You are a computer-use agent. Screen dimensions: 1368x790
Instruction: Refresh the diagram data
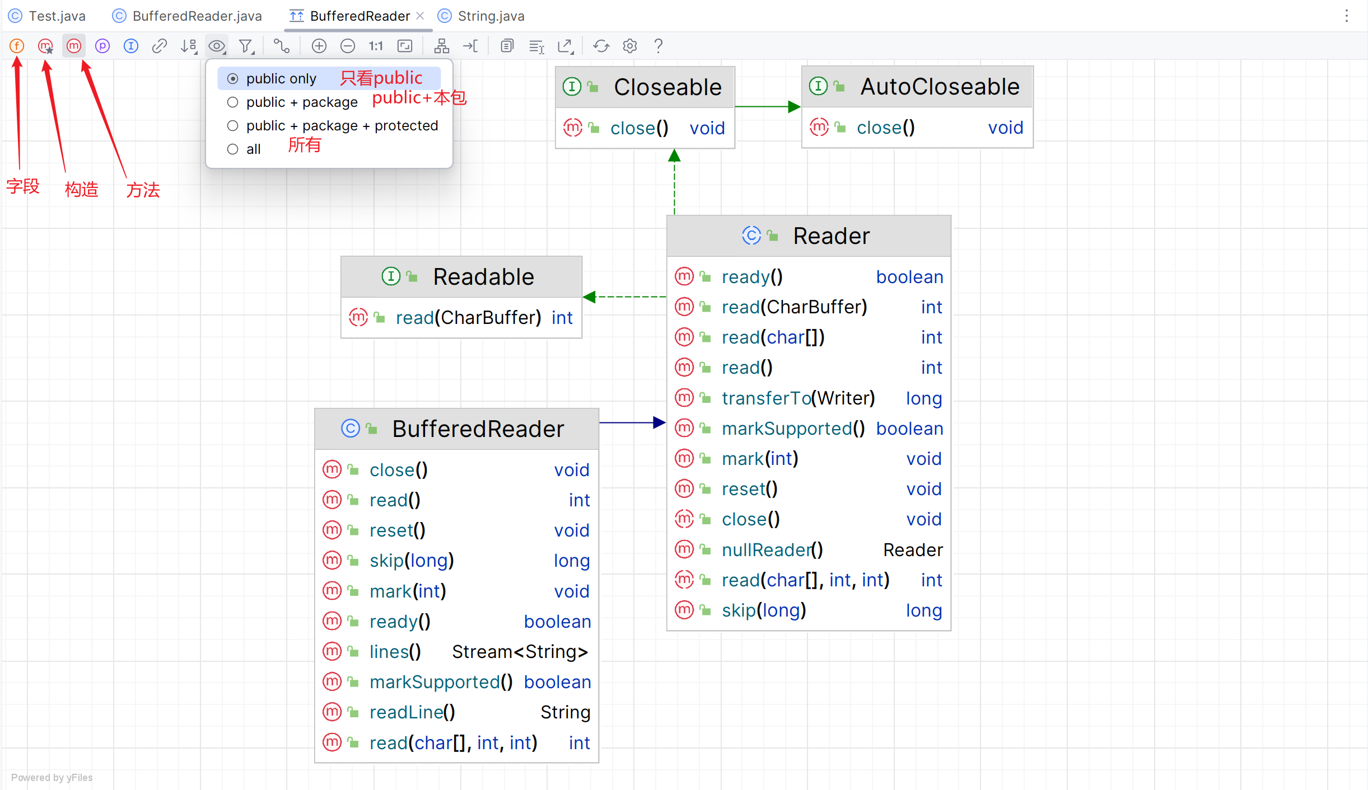tap(601, 46)
